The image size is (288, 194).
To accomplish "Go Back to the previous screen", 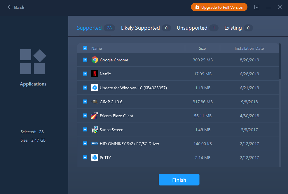I will click(16, 7).
